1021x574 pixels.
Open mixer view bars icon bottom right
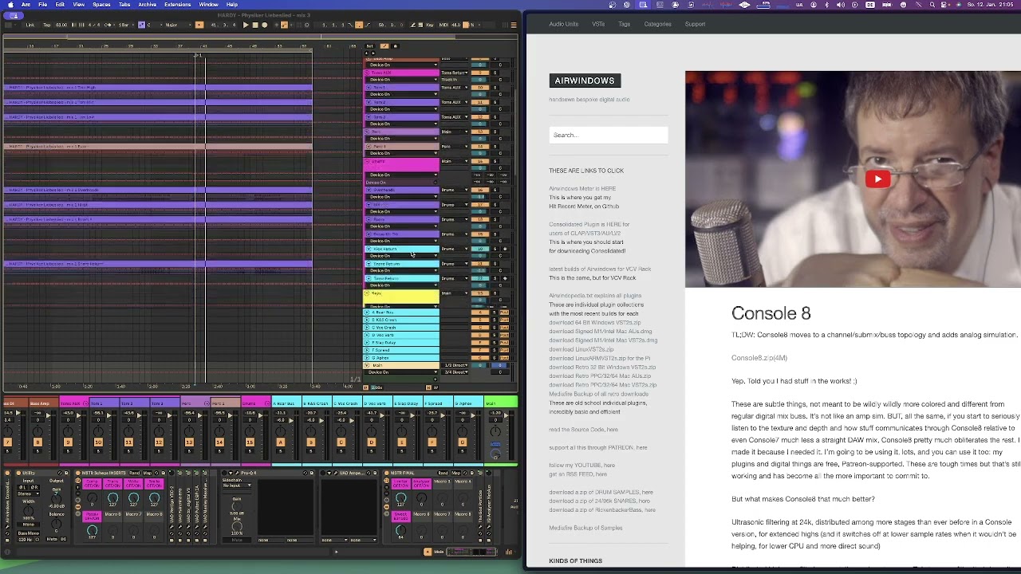click(508, 552)
